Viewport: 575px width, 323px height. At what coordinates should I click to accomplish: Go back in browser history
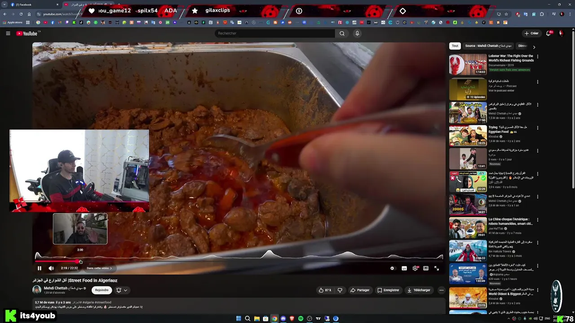point(4,14)
